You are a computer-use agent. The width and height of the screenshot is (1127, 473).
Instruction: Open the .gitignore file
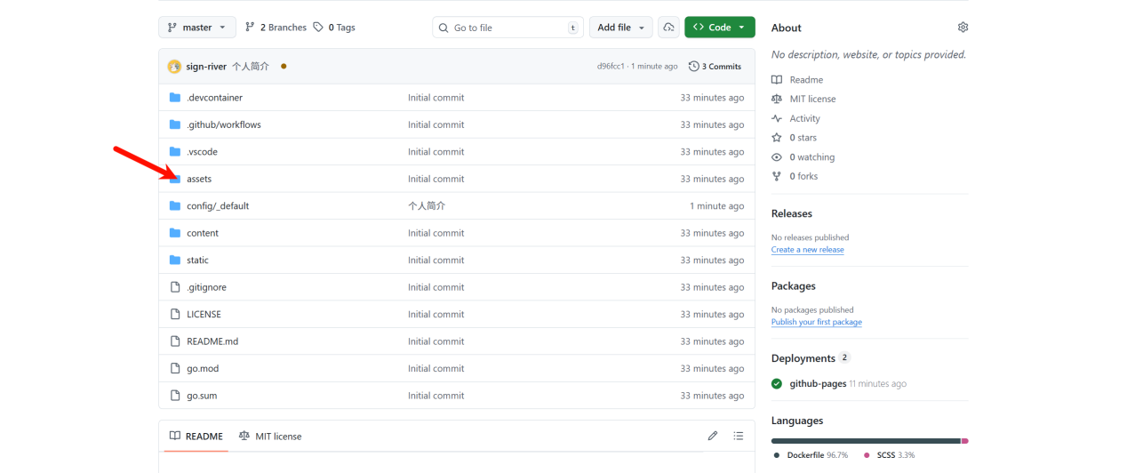coord(206,287)
